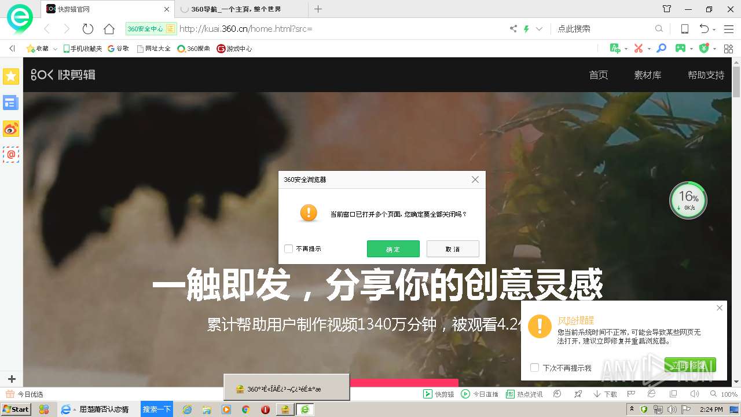The image size is (741, 417).
Task: Open 素材库 in the site navigation
Action: point(648,75)
